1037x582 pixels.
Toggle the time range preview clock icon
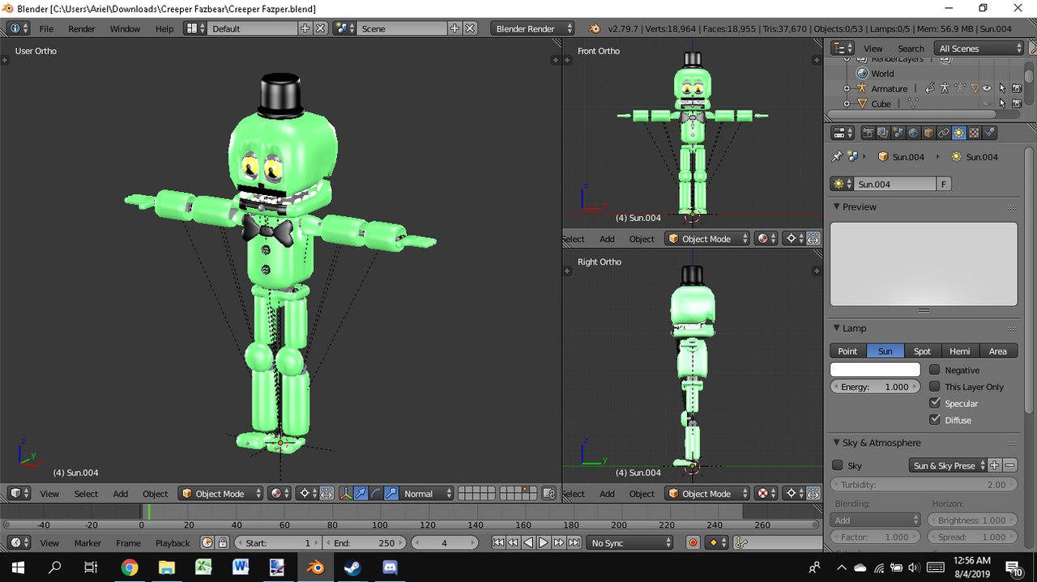coord(207,542)
